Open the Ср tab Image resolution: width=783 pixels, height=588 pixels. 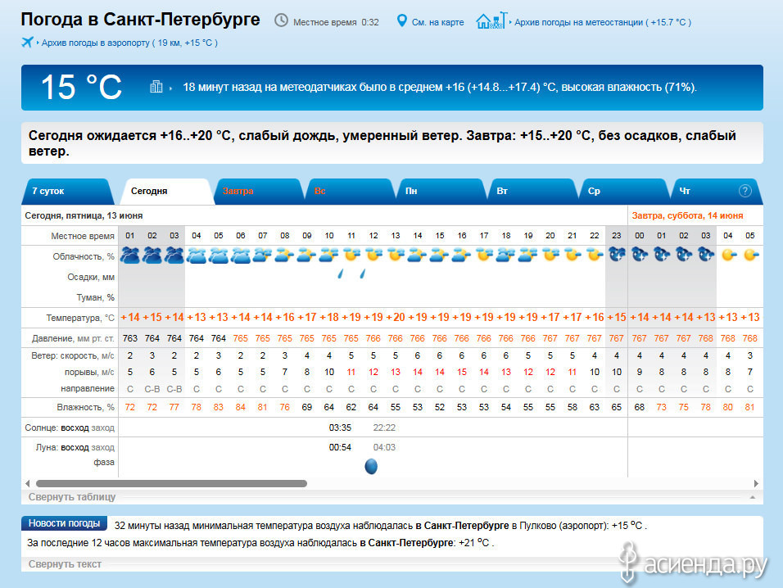coord(624,191)
